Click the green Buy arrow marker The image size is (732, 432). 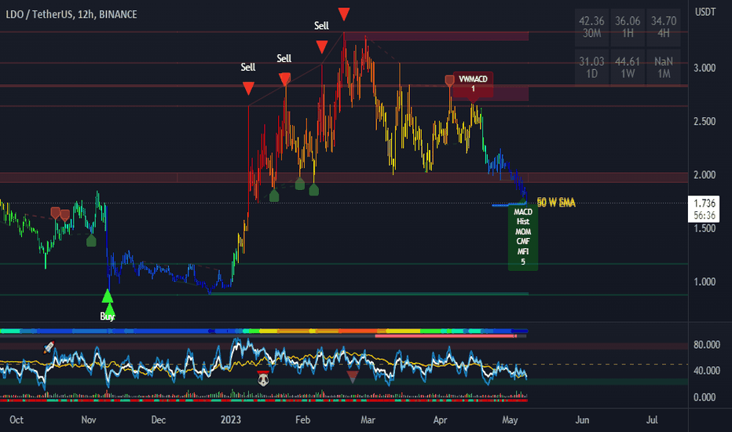pos(108,296)
